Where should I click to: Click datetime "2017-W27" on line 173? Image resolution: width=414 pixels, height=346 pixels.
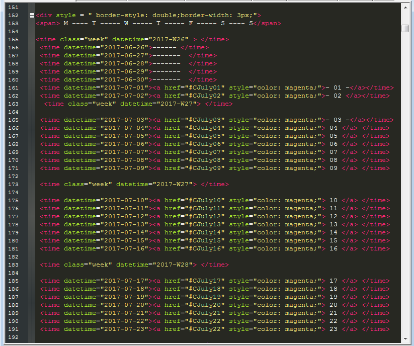click(173, 185)
